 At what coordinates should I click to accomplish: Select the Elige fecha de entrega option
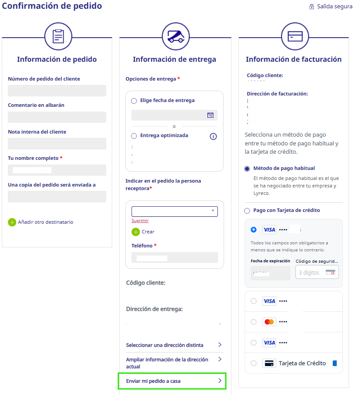[x=134, y=101]
